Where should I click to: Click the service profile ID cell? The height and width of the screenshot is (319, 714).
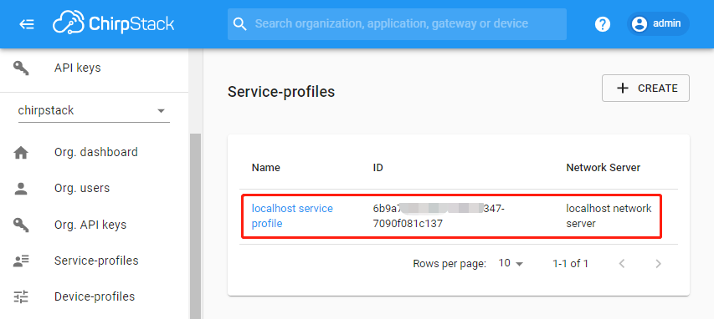(x=439, y=215)
